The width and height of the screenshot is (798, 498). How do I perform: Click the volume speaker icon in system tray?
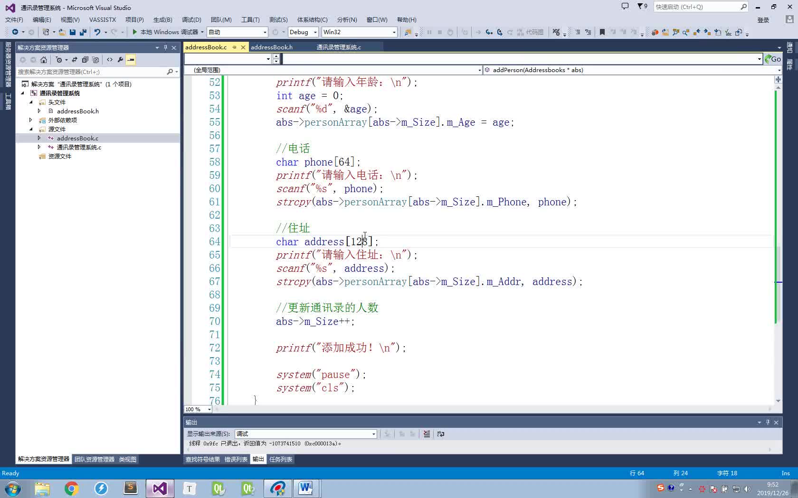[x=747, y=489]
